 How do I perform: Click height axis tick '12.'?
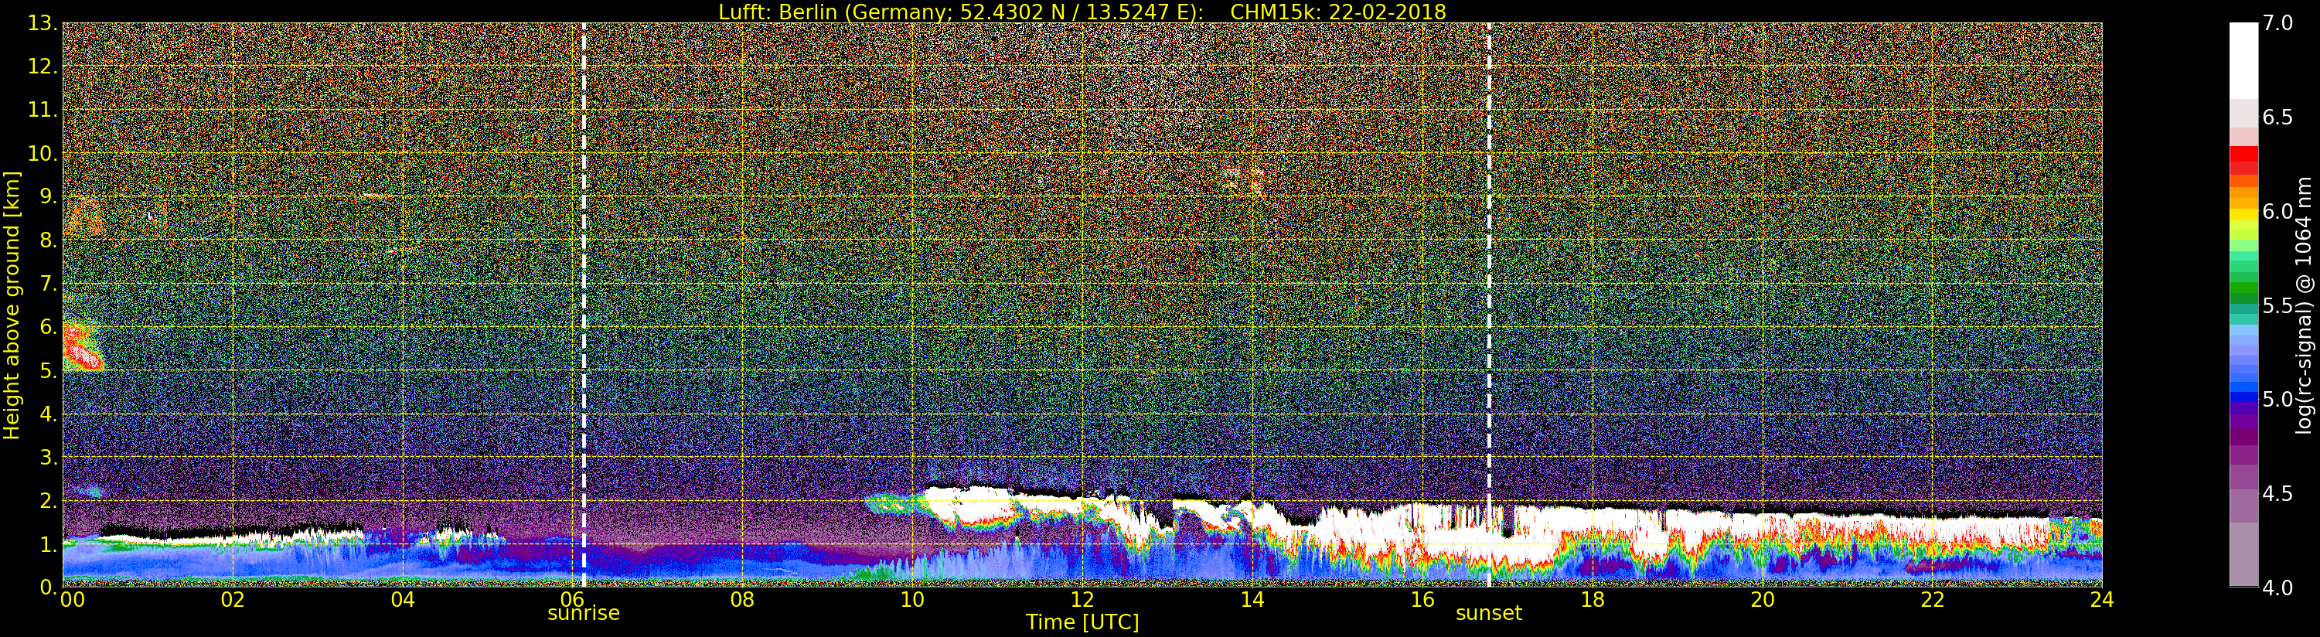click(x=43, y=66)
